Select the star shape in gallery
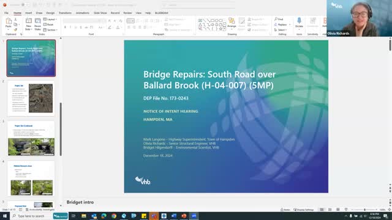 (x=221, y=29)
